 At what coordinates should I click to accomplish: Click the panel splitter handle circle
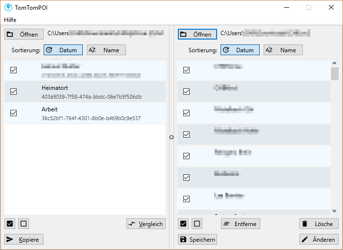(171, 137)
